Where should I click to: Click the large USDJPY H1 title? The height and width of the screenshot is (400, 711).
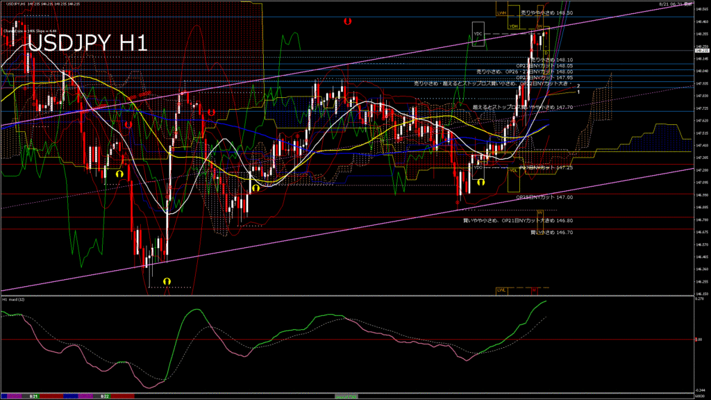click(x=87, y=43)
